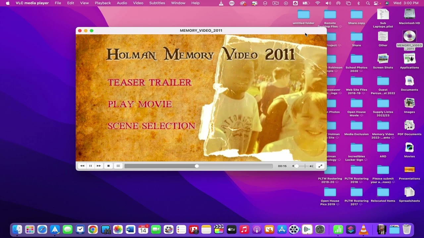Launch Final Cut Pro from the Dock
The image size is (424, 238).
(219, 229)
